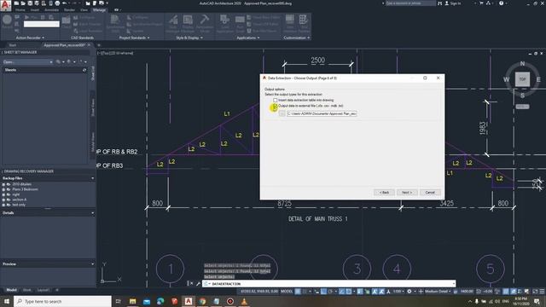Click the Windows Start button
The image size is (546, 307).
click(x=7, y=301)
